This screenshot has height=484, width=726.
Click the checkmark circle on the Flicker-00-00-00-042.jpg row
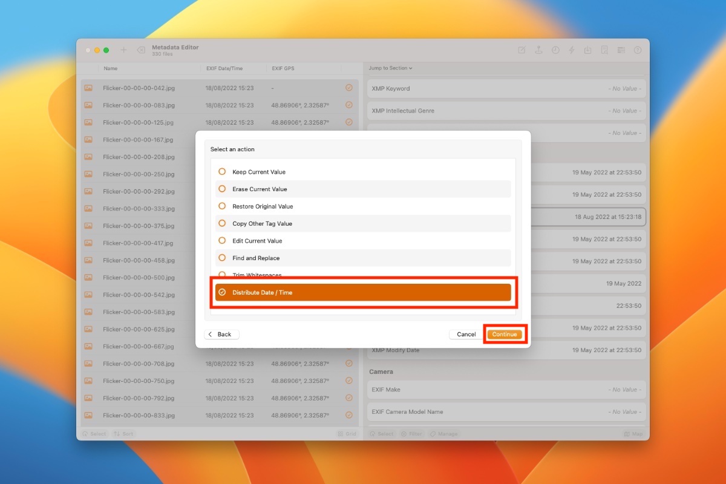coord(349,88)
